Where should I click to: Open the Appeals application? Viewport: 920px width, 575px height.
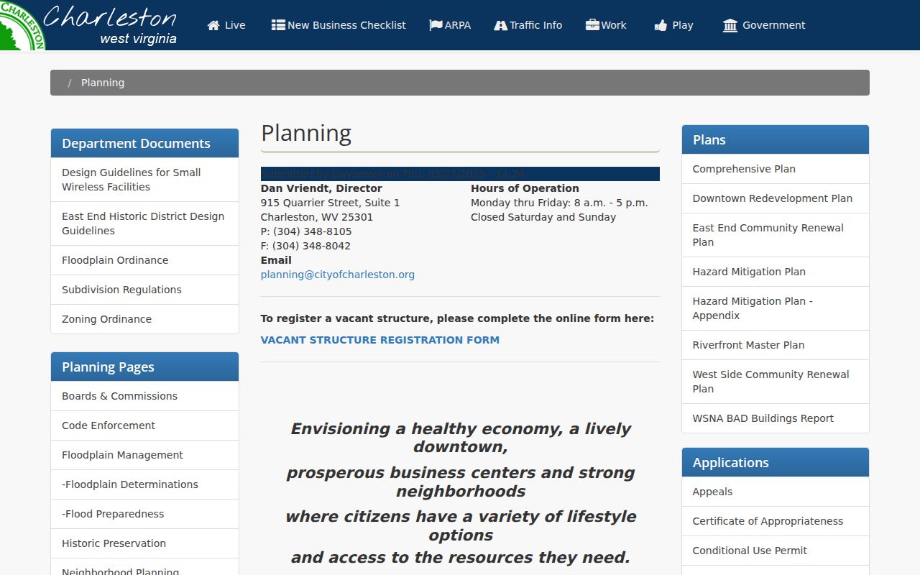[x=776, y=492]
